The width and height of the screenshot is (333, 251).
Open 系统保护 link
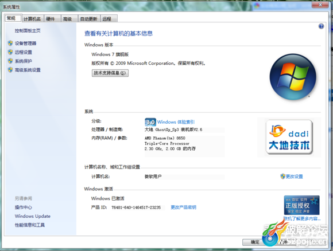point(24,61)
